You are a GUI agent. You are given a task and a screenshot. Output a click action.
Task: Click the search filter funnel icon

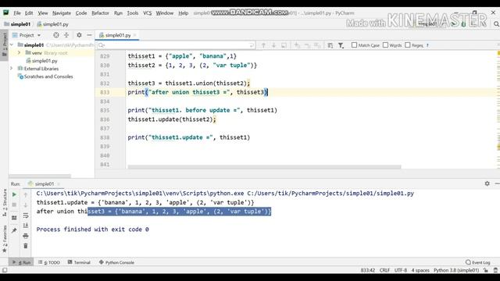coord(341,45)
